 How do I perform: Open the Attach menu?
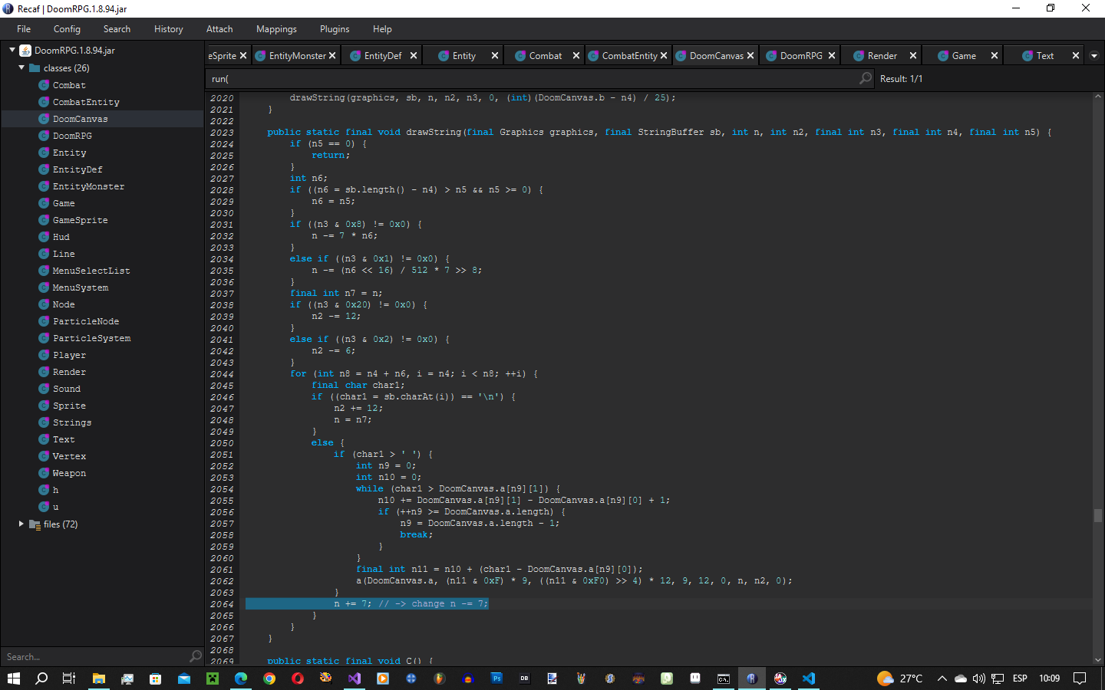[219, 29]
